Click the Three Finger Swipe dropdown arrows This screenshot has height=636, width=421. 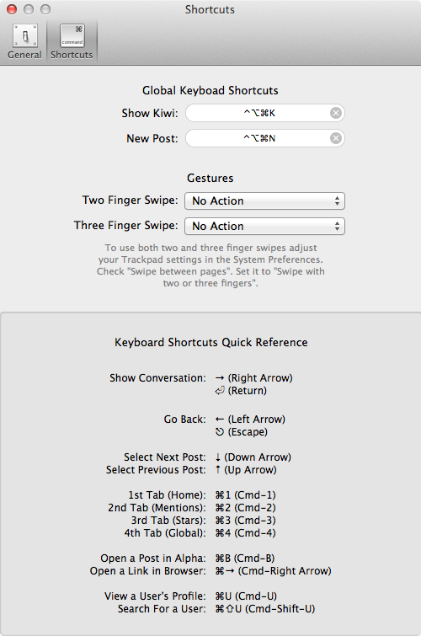tap(337, 227)
